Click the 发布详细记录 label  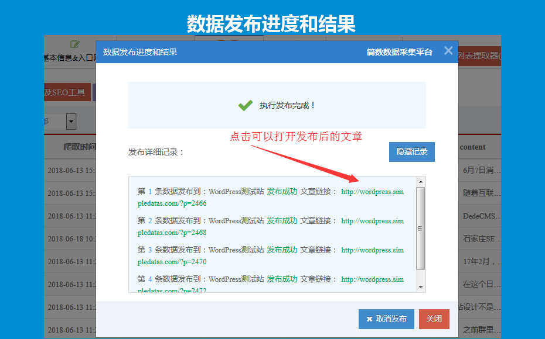coord(156,152)
